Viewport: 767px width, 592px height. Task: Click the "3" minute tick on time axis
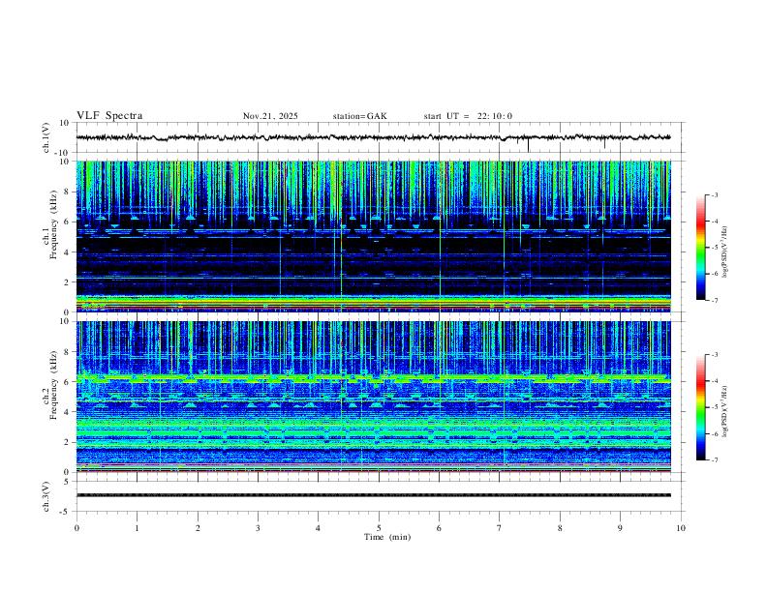click(x=258, y=528)
